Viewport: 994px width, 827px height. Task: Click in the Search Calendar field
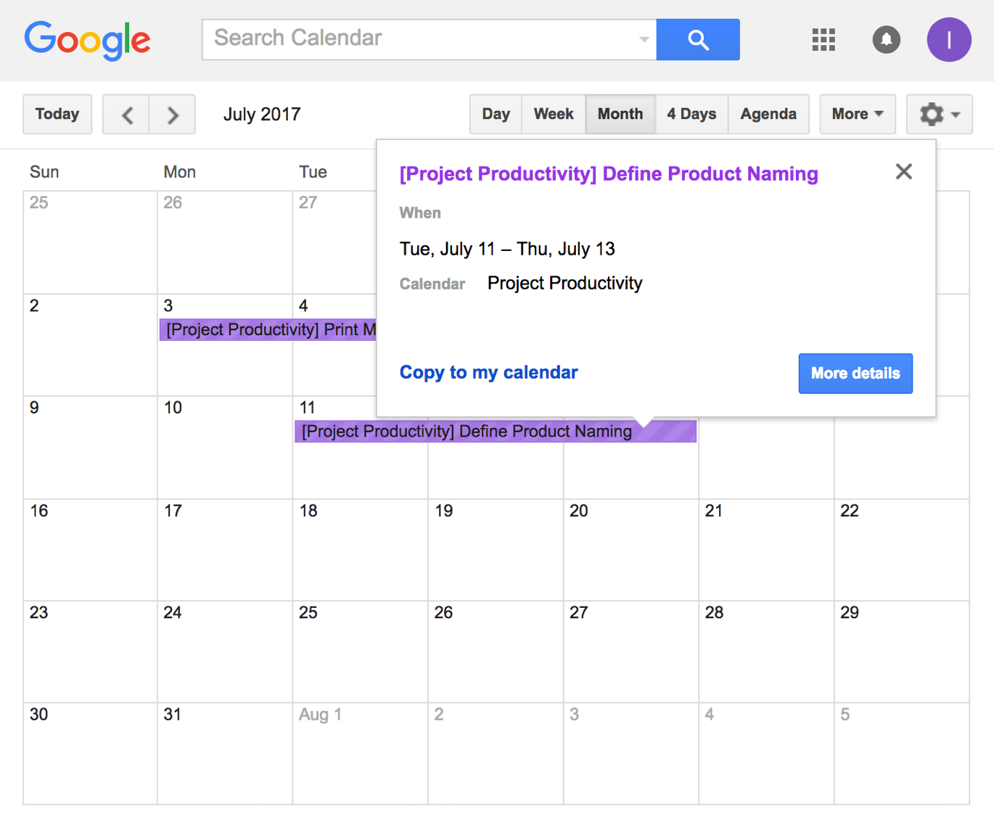pos(421,40)
